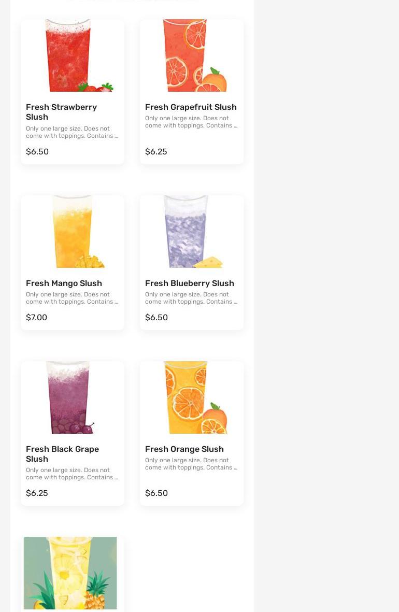Select the Fresh Orange Slush title
The image size is (399, 612).
click(184, 449)
